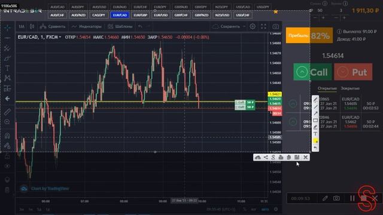The height and width of the screenshot is (215, 383).
Task: Select the NZD/USD currency pair
Action: pyautogui.click(x=222, y=15)
